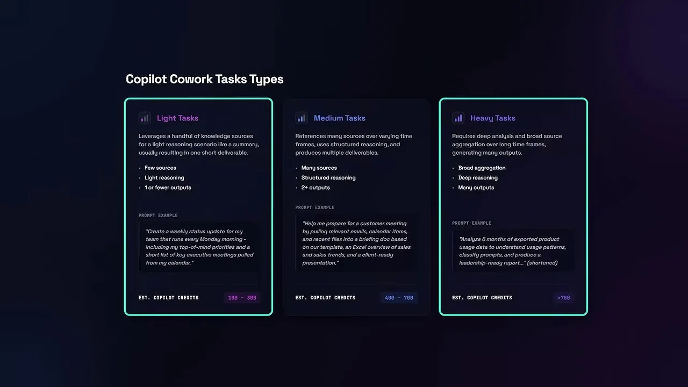
Task: Click the 100 - 300 credits badge
Action: [x=242, y=298]
